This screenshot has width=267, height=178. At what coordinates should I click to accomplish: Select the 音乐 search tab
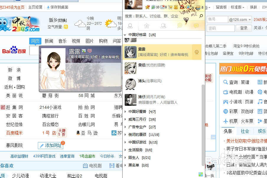click(x=62, y=41)
